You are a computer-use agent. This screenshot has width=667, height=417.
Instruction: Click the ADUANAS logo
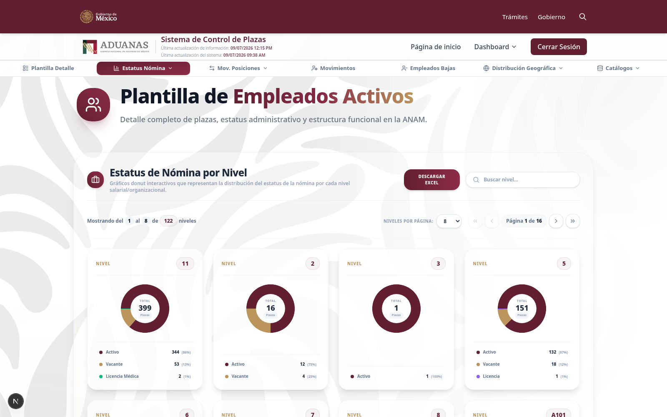[116, 47]
